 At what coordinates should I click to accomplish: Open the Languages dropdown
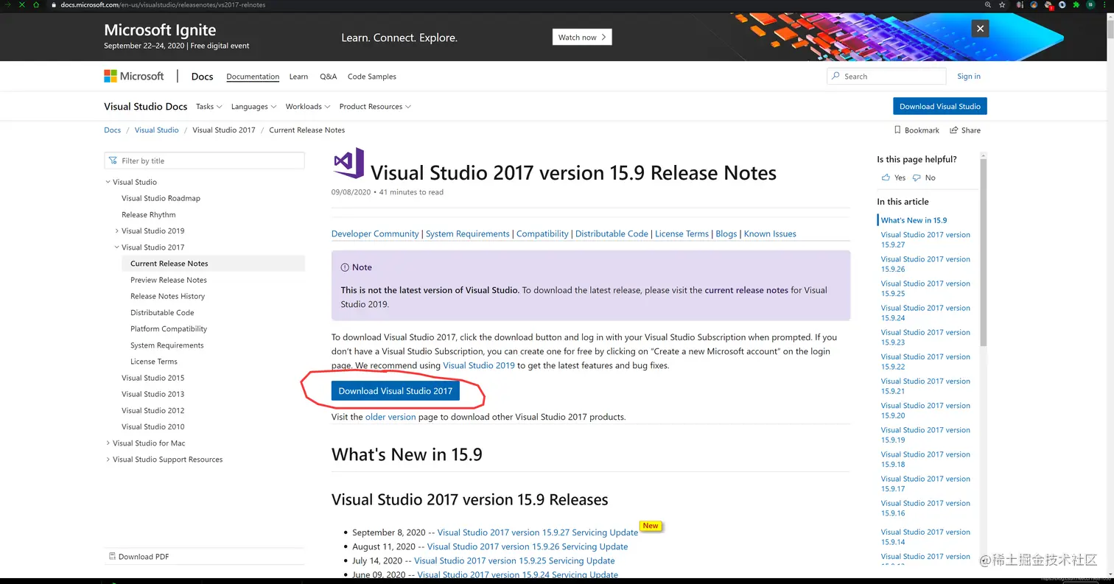(253, 106)
